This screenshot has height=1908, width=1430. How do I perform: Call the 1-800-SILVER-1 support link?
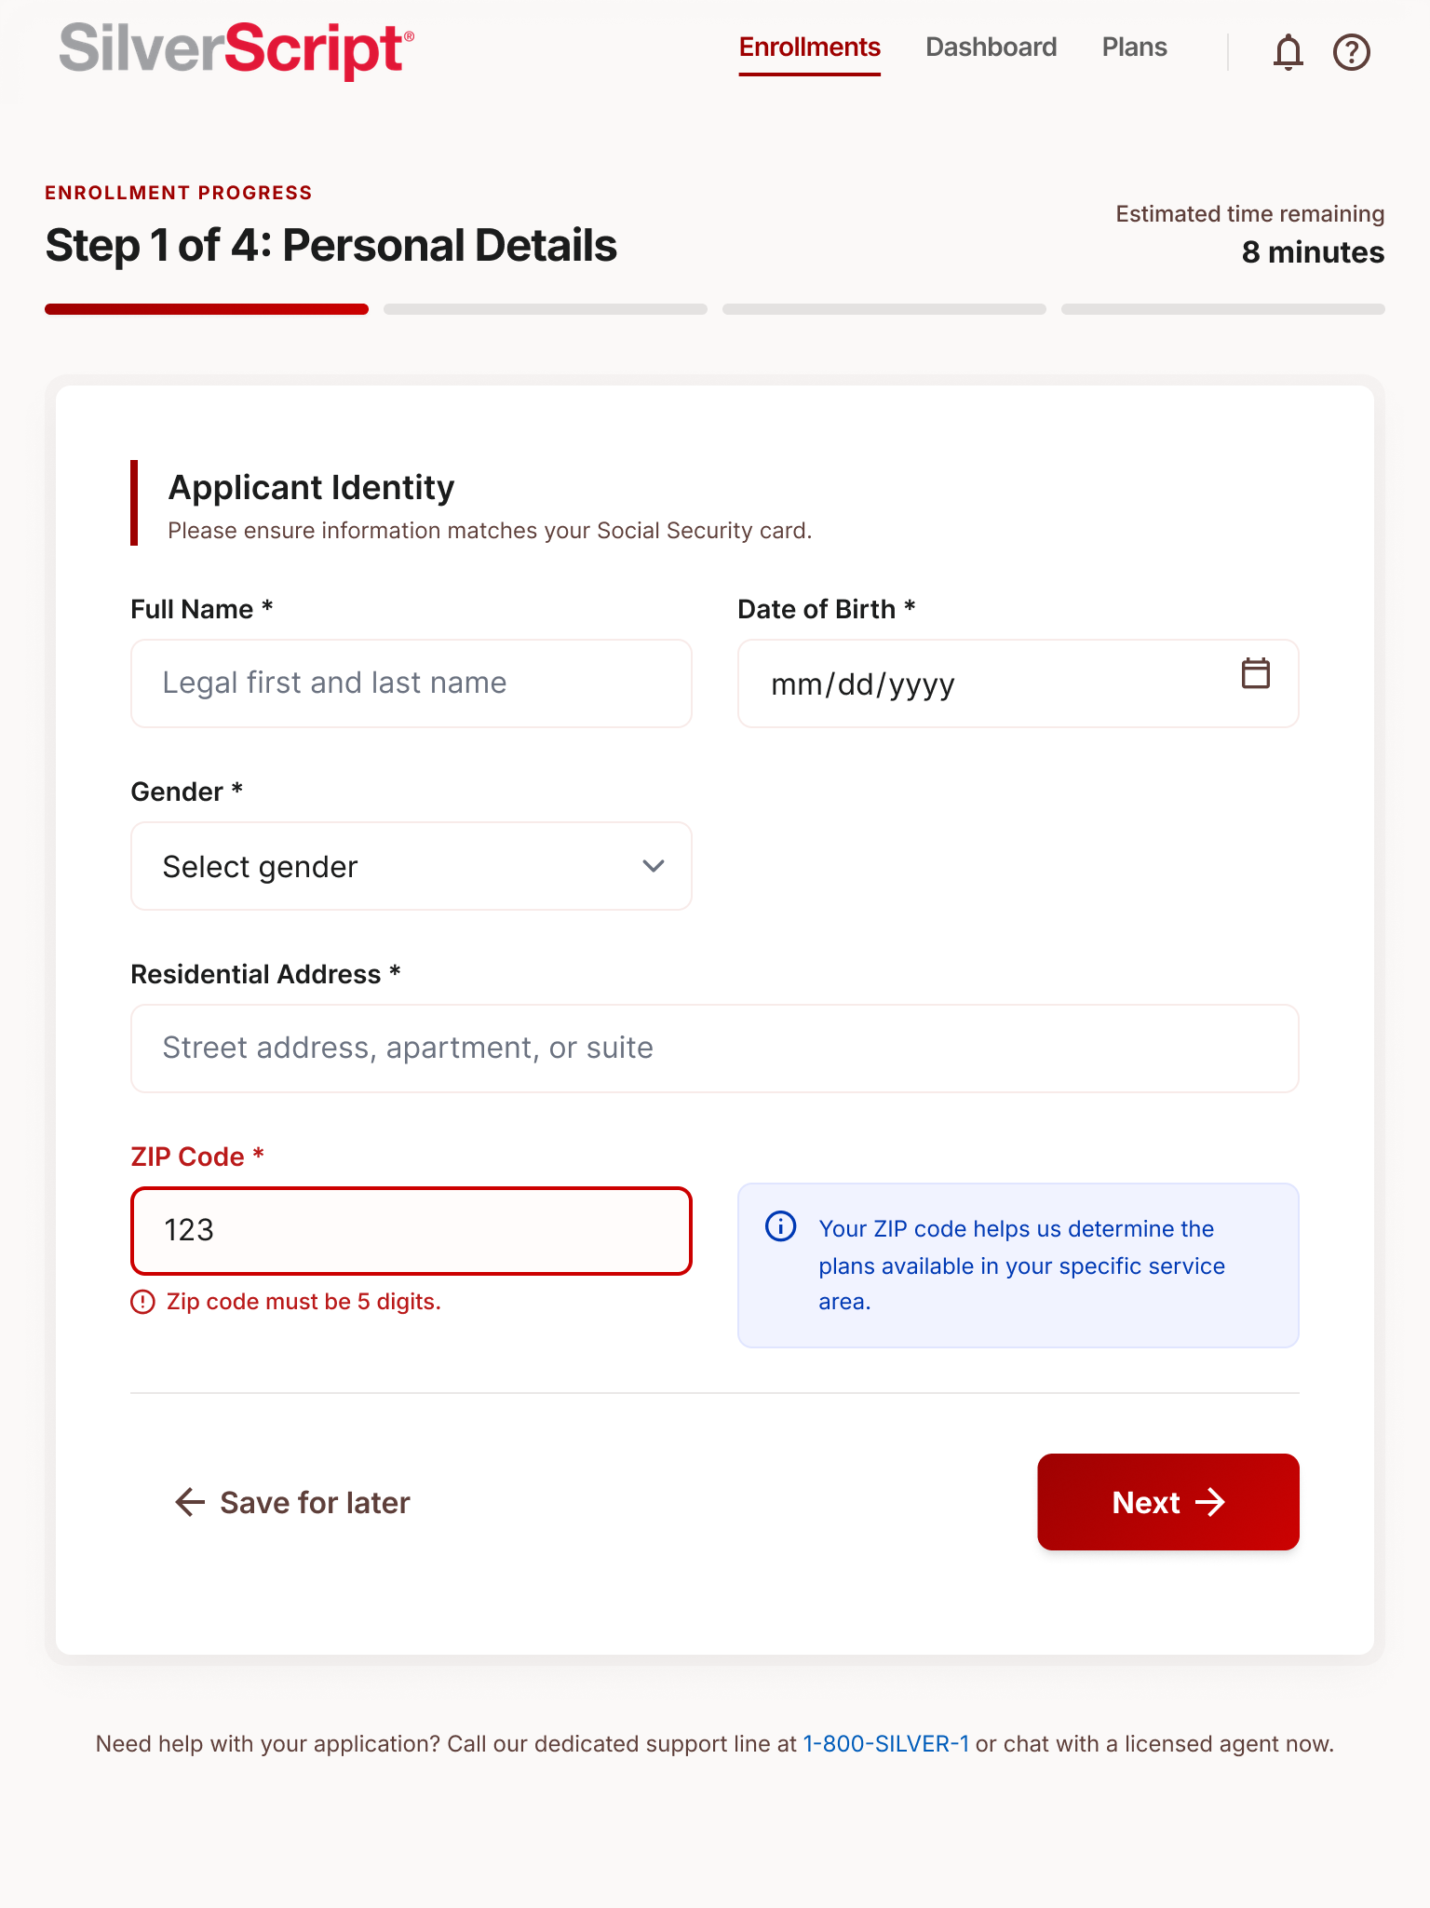tap(885, 1744)
